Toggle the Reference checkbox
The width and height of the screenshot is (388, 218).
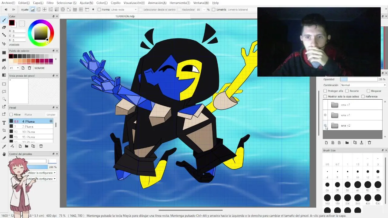click(363, 97)
